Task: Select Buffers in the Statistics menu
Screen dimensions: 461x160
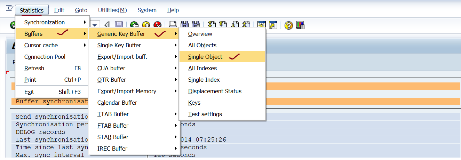Action: coord(52,34)
